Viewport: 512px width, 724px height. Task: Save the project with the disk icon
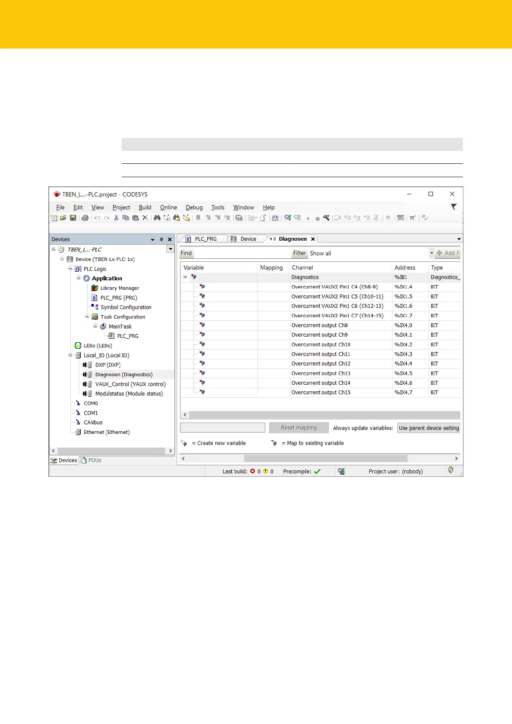click(x=73, y=218)
